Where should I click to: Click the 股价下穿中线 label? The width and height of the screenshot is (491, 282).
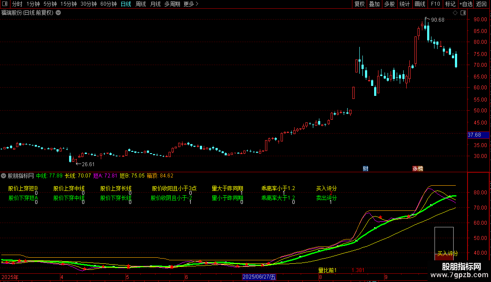pyautogui.click(x=69, y=198)
